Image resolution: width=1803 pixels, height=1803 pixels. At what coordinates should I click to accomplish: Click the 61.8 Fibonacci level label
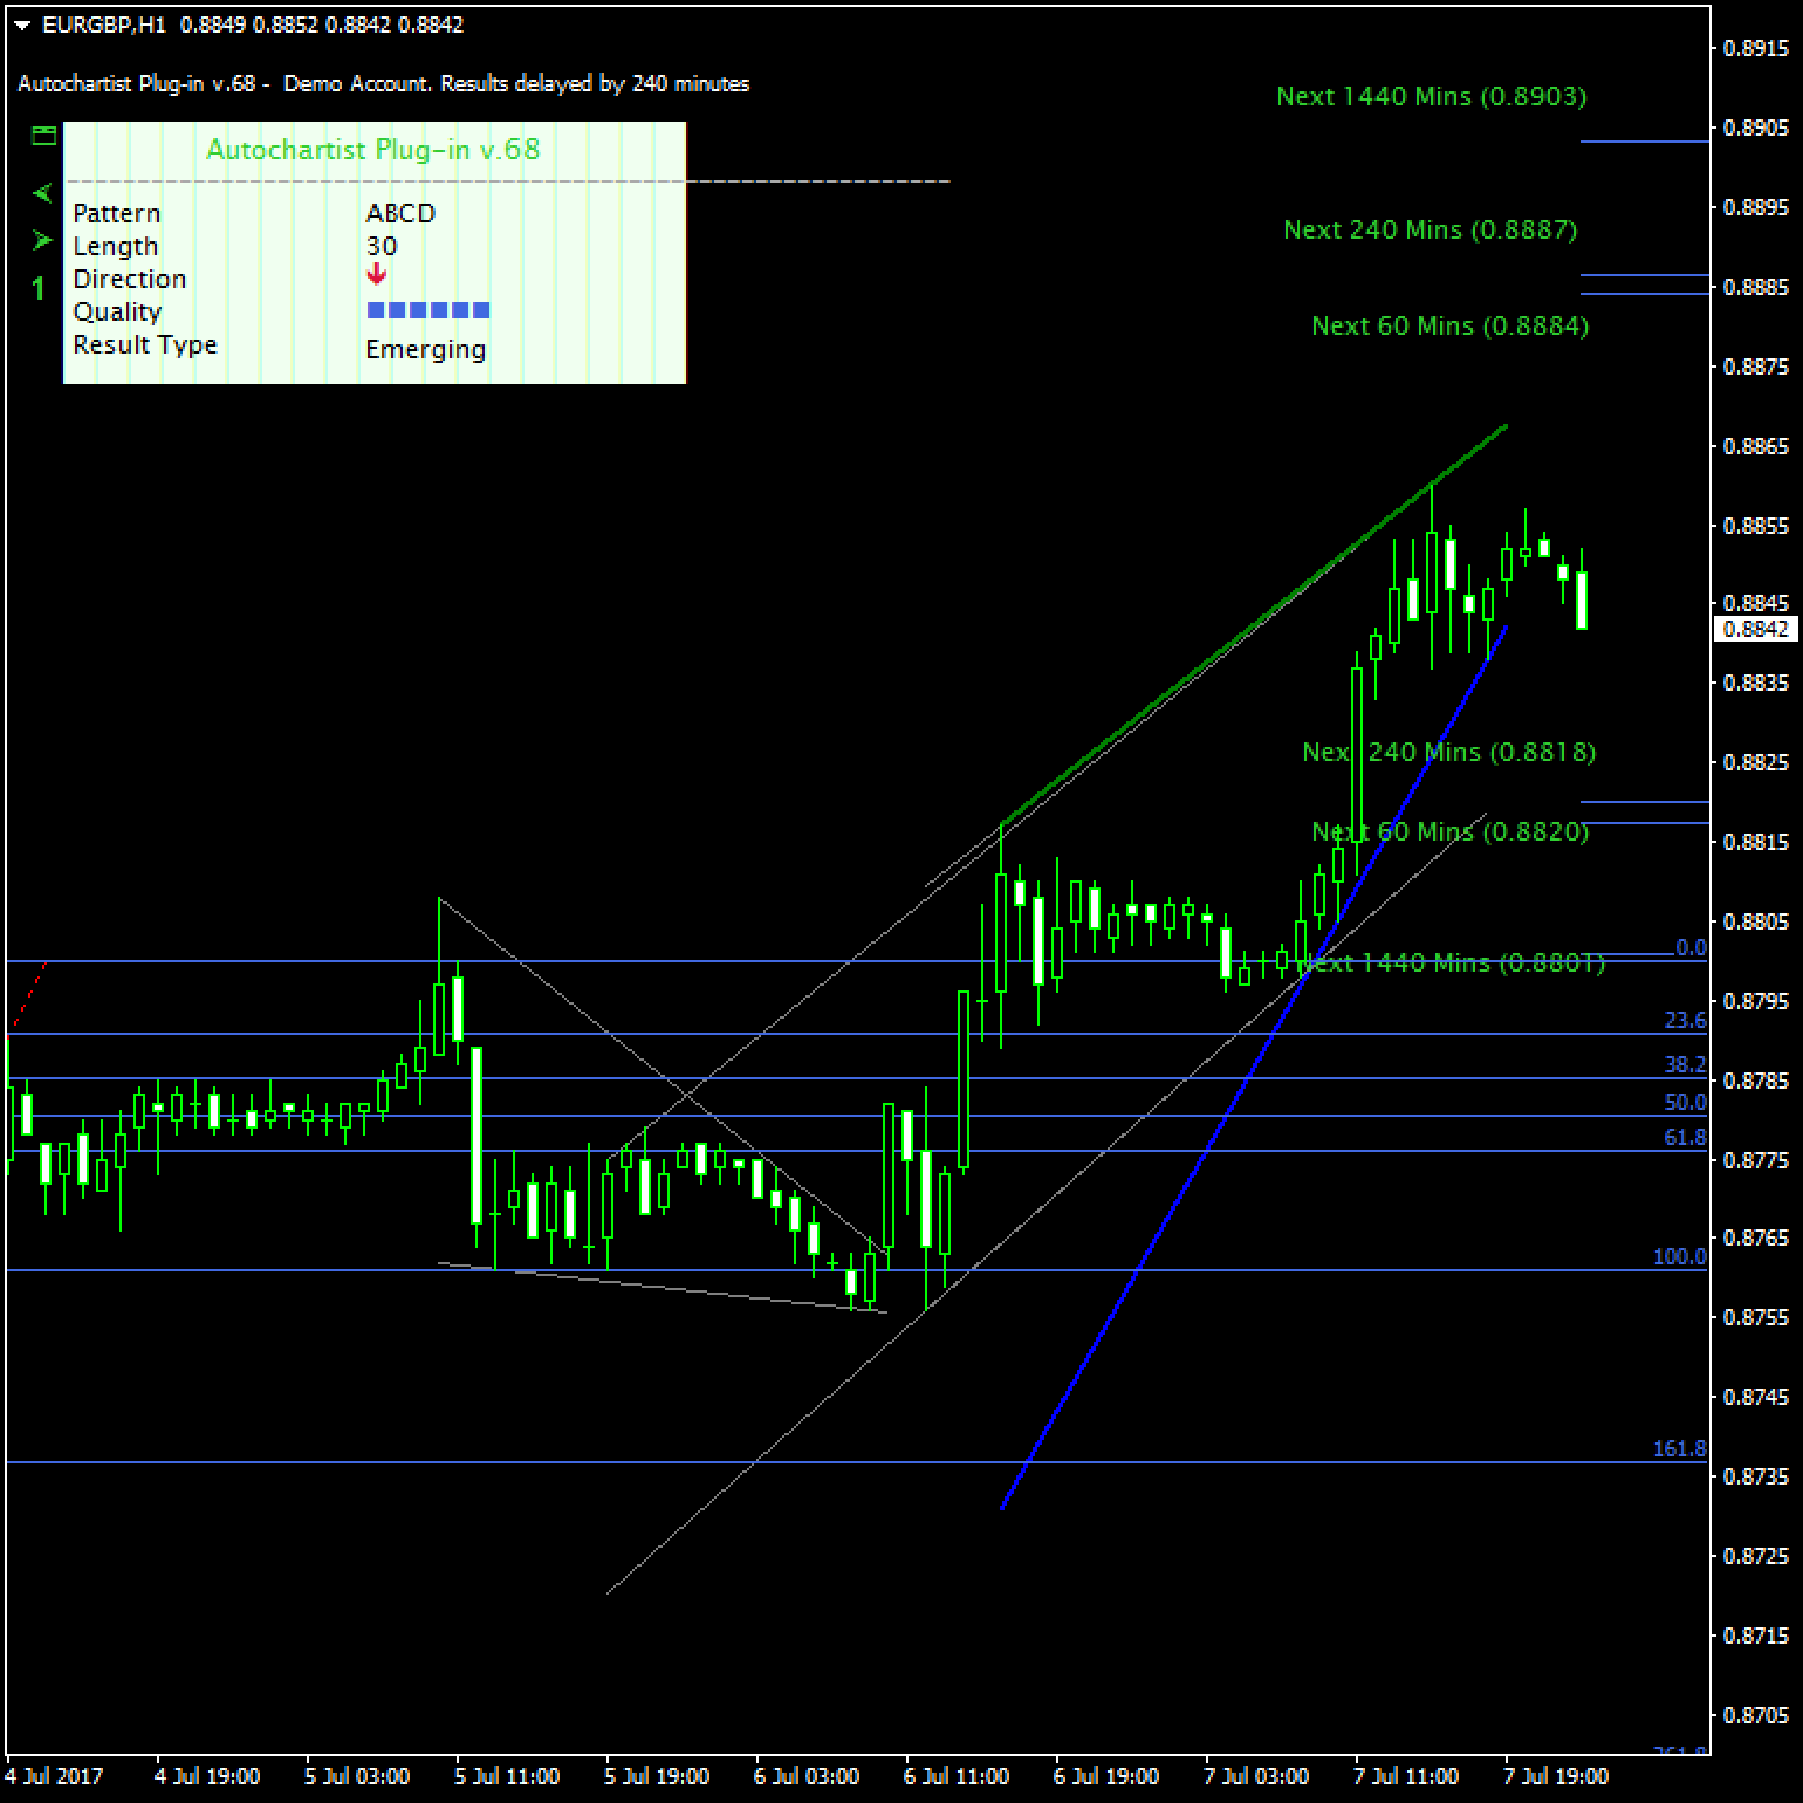tap(1685, 1137)
